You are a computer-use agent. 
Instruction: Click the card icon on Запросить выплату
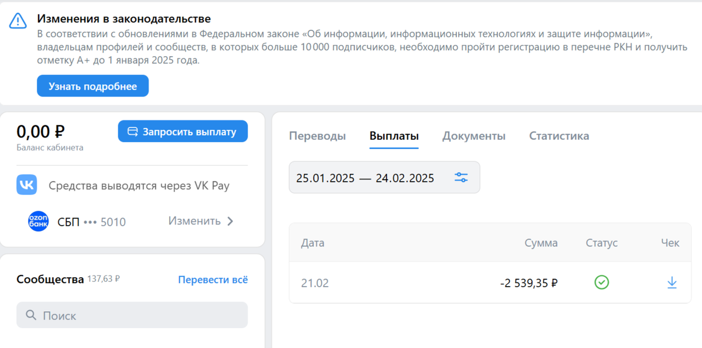coord(133,131)
